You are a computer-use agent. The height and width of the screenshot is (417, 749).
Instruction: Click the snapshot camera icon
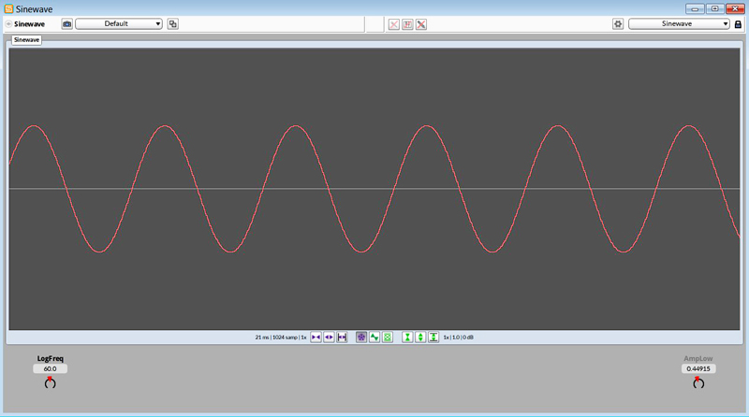[x=66, y=24]
